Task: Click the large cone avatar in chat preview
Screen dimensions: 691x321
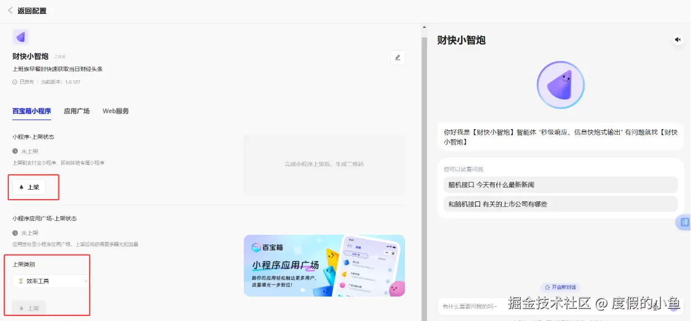Action: (x=561, y=85)
